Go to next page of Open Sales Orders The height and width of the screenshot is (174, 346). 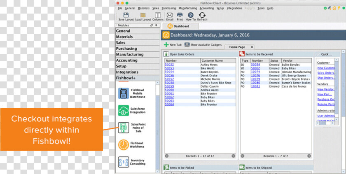coord(233,156)
